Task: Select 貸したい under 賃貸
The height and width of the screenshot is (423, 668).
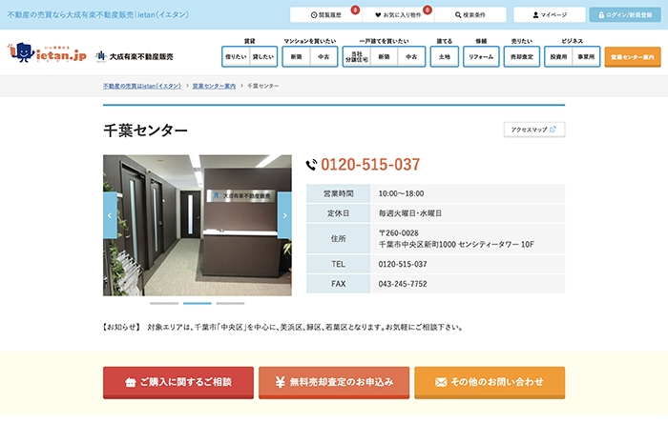Action: [263, 56]
